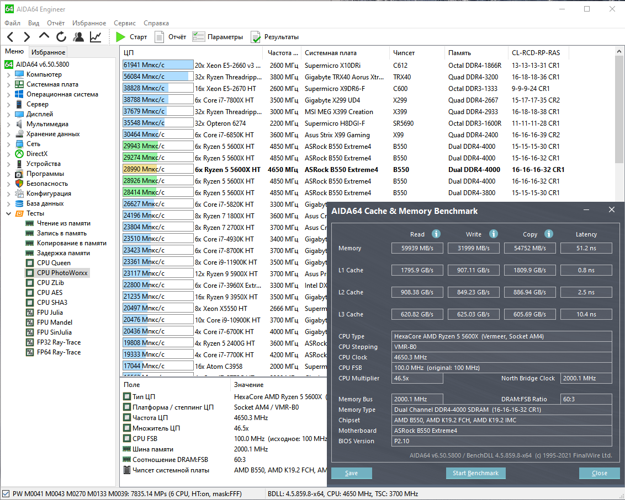Expand the Компьютер tree node
Viewport: 625px width, 500px height.
click(x=8, y=74)
